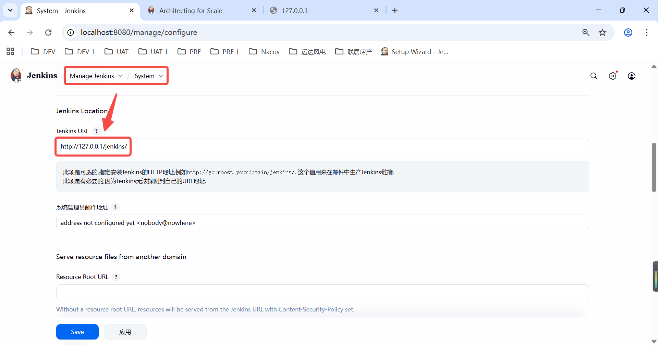Open the apps grid icon in bookmarks bar
This screenshot has width=658, height=345.
coord(10,52)
